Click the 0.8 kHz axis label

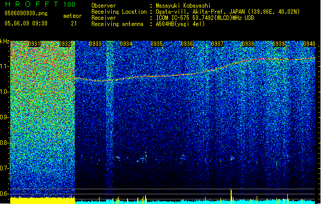[x=5, y=143]
